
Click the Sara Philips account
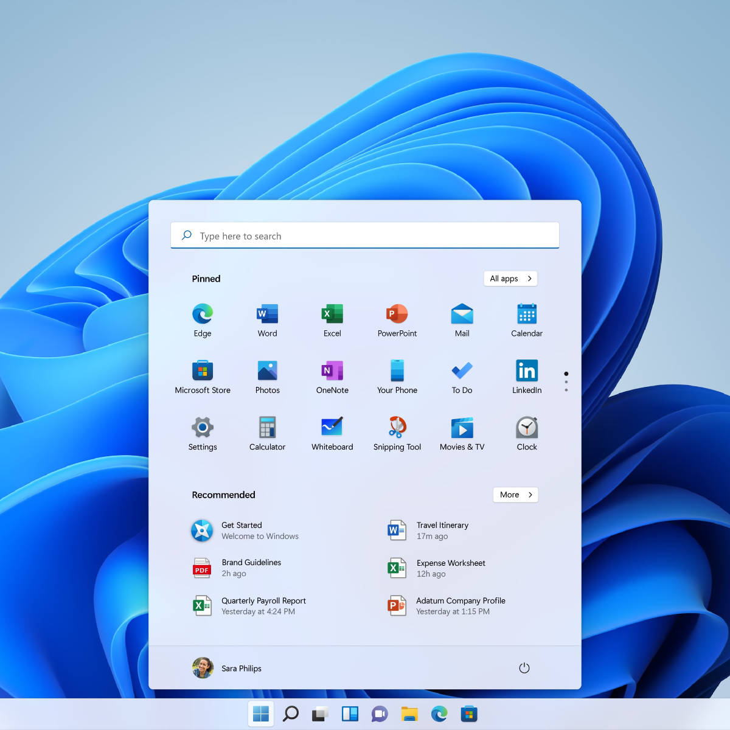click(x=227, y=667)
